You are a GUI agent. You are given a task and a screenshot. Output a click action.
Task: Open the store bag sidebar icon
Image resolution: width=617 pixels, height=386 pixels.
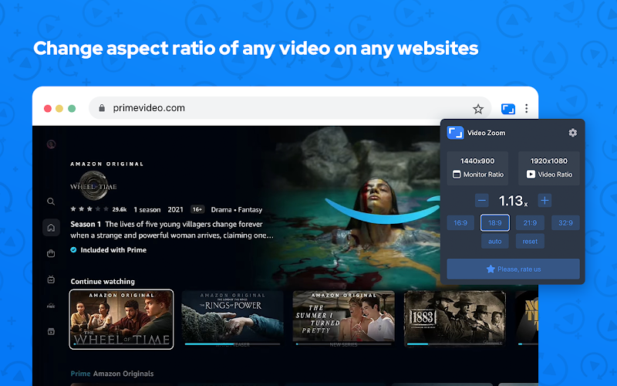coord(51,254)
